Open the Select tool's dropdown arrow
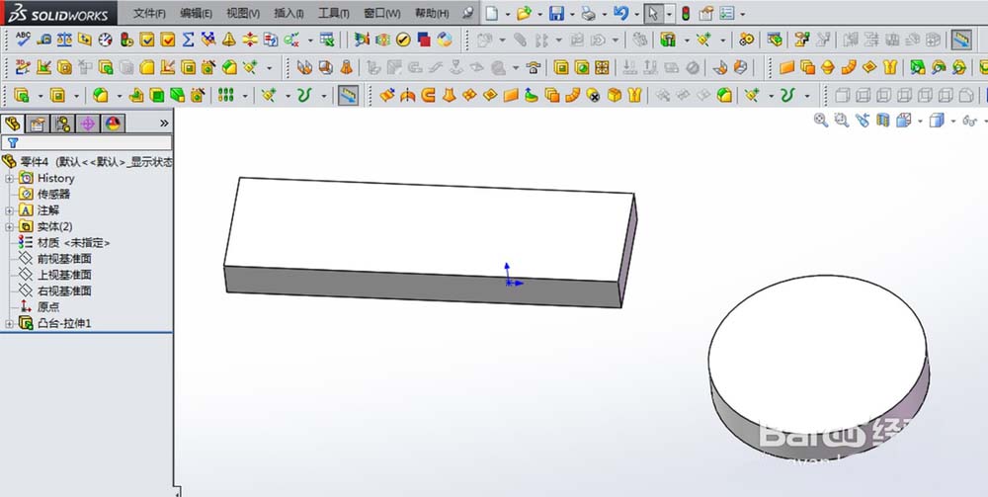This screenshot has height=497, width=988. click(x=669, y=13)
